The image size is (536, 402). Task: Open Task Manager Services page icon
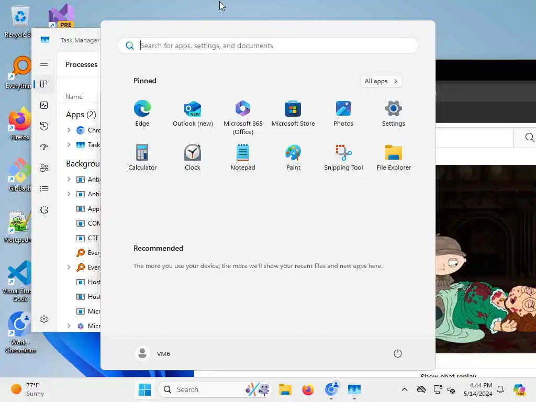coord(44,210)
